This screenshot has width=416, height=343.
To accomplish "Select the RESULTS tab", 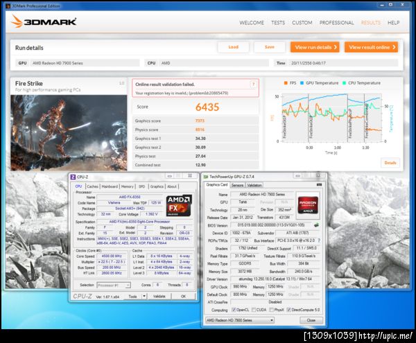I will (x=371, y=23).
